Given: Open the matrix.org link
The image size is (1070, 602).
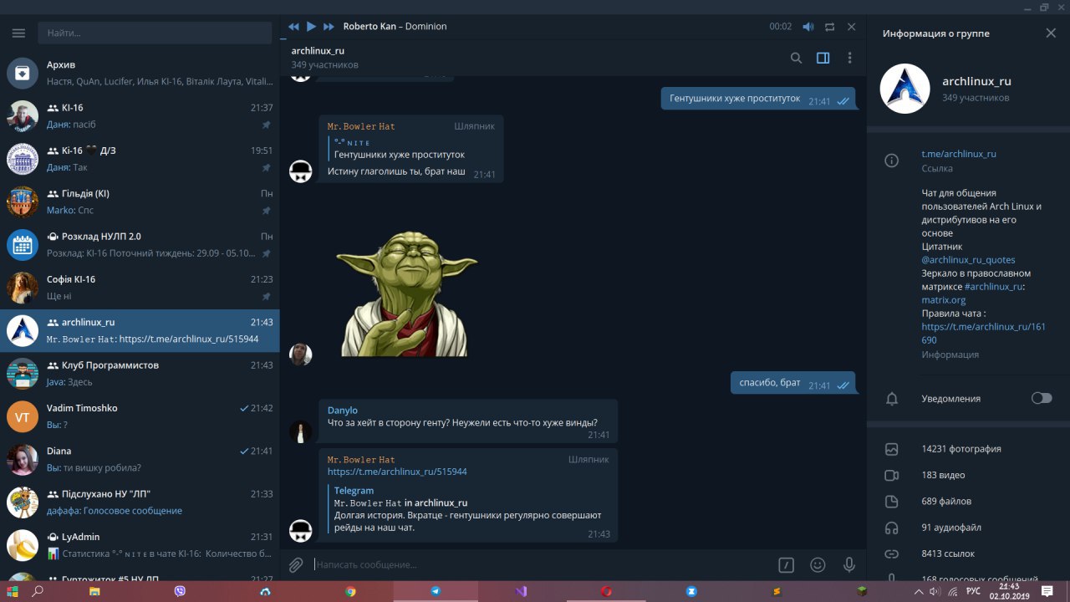Looking at the screenshot, I should [944, 300].
